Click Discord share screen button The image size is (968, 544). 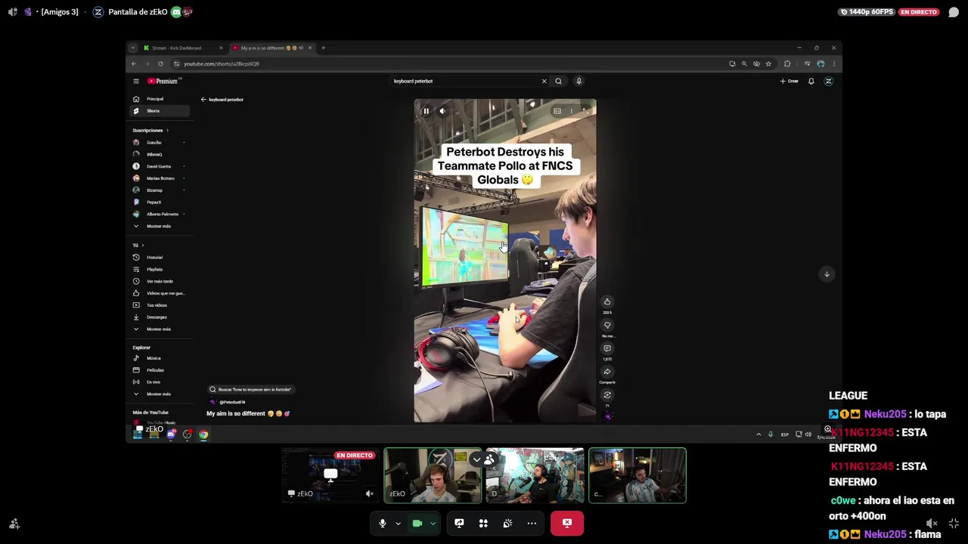(459, 523)
